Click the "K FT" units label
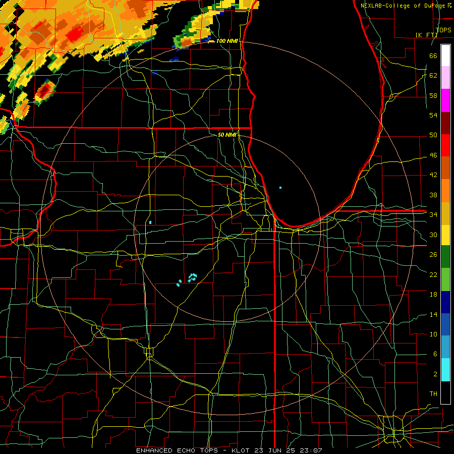The width and height of the screenshot is (454, 454). (x=427, y=35)
